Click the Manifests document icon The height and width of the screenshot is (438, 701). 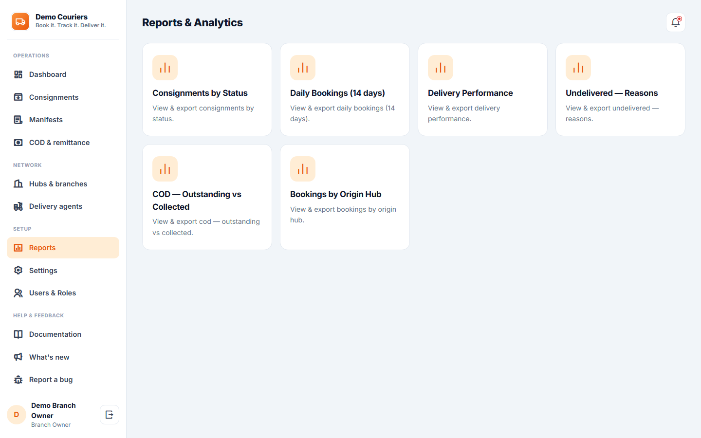[x=18, y=120]
